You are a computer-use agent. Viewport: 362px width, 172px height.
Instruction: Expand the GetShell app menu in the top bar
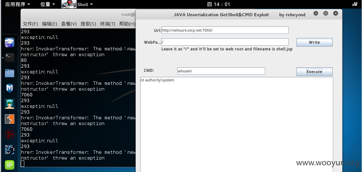[x=81, y=4]
